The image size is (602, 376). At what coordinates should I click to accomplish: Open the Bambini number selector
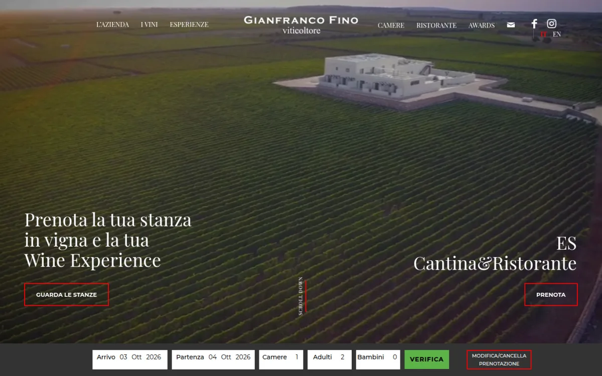(378, 359)
